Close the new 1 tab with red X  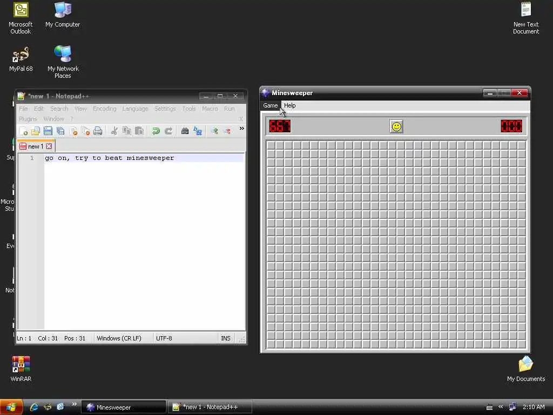coord(49,146)
